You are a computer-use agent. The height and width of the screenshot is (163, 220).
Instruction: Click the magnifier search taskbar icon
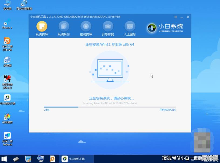tap(52, 159)
